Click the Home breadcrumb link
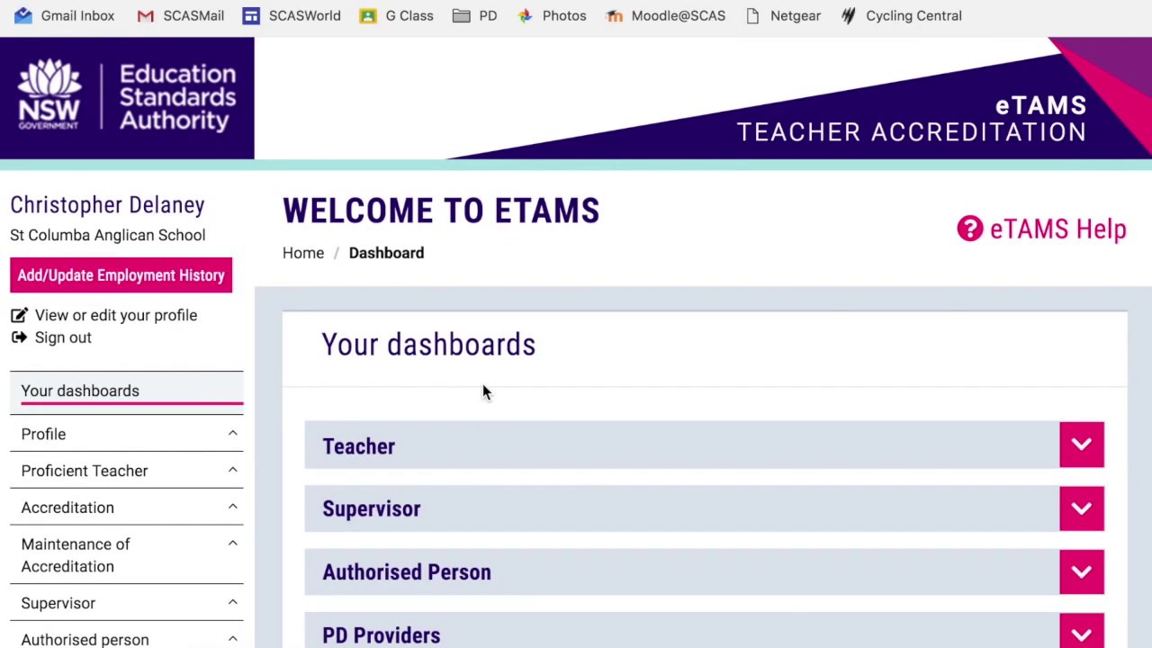This screenshot has width=1152, height=648. 303,253
